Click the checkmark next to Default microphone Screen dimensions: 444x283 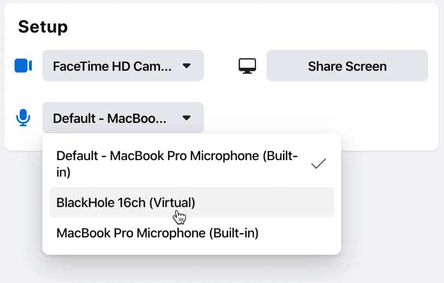[x=319, y=164]
